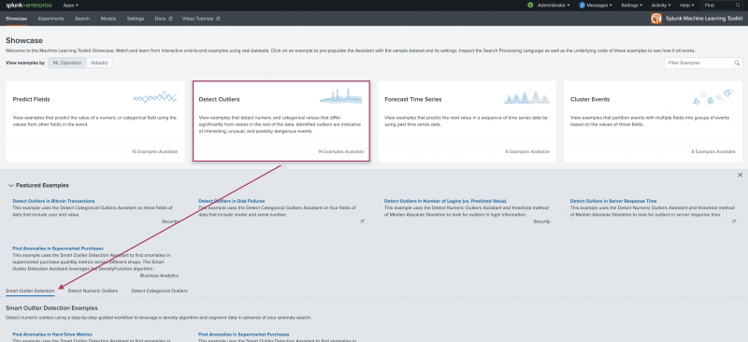Open the Messages dropdown
This screenshot has width=748, height=342.
click(599, 6)
